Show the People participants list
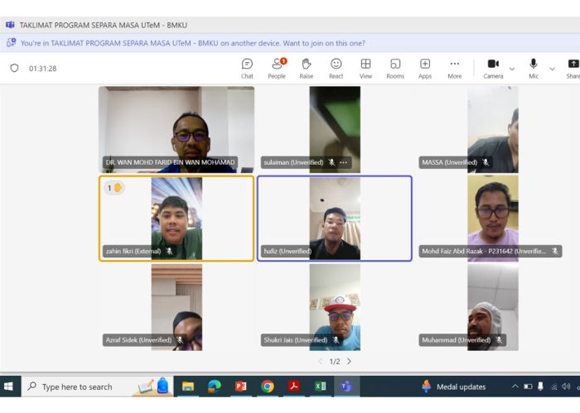 pyautogui.click(x=277, y=68)
